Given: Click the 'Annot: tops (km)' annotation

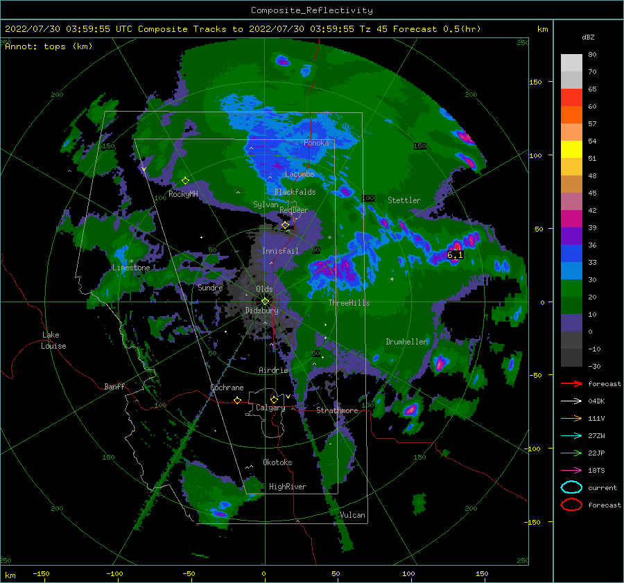Looking at the screenshot, I should click(49, 46).
